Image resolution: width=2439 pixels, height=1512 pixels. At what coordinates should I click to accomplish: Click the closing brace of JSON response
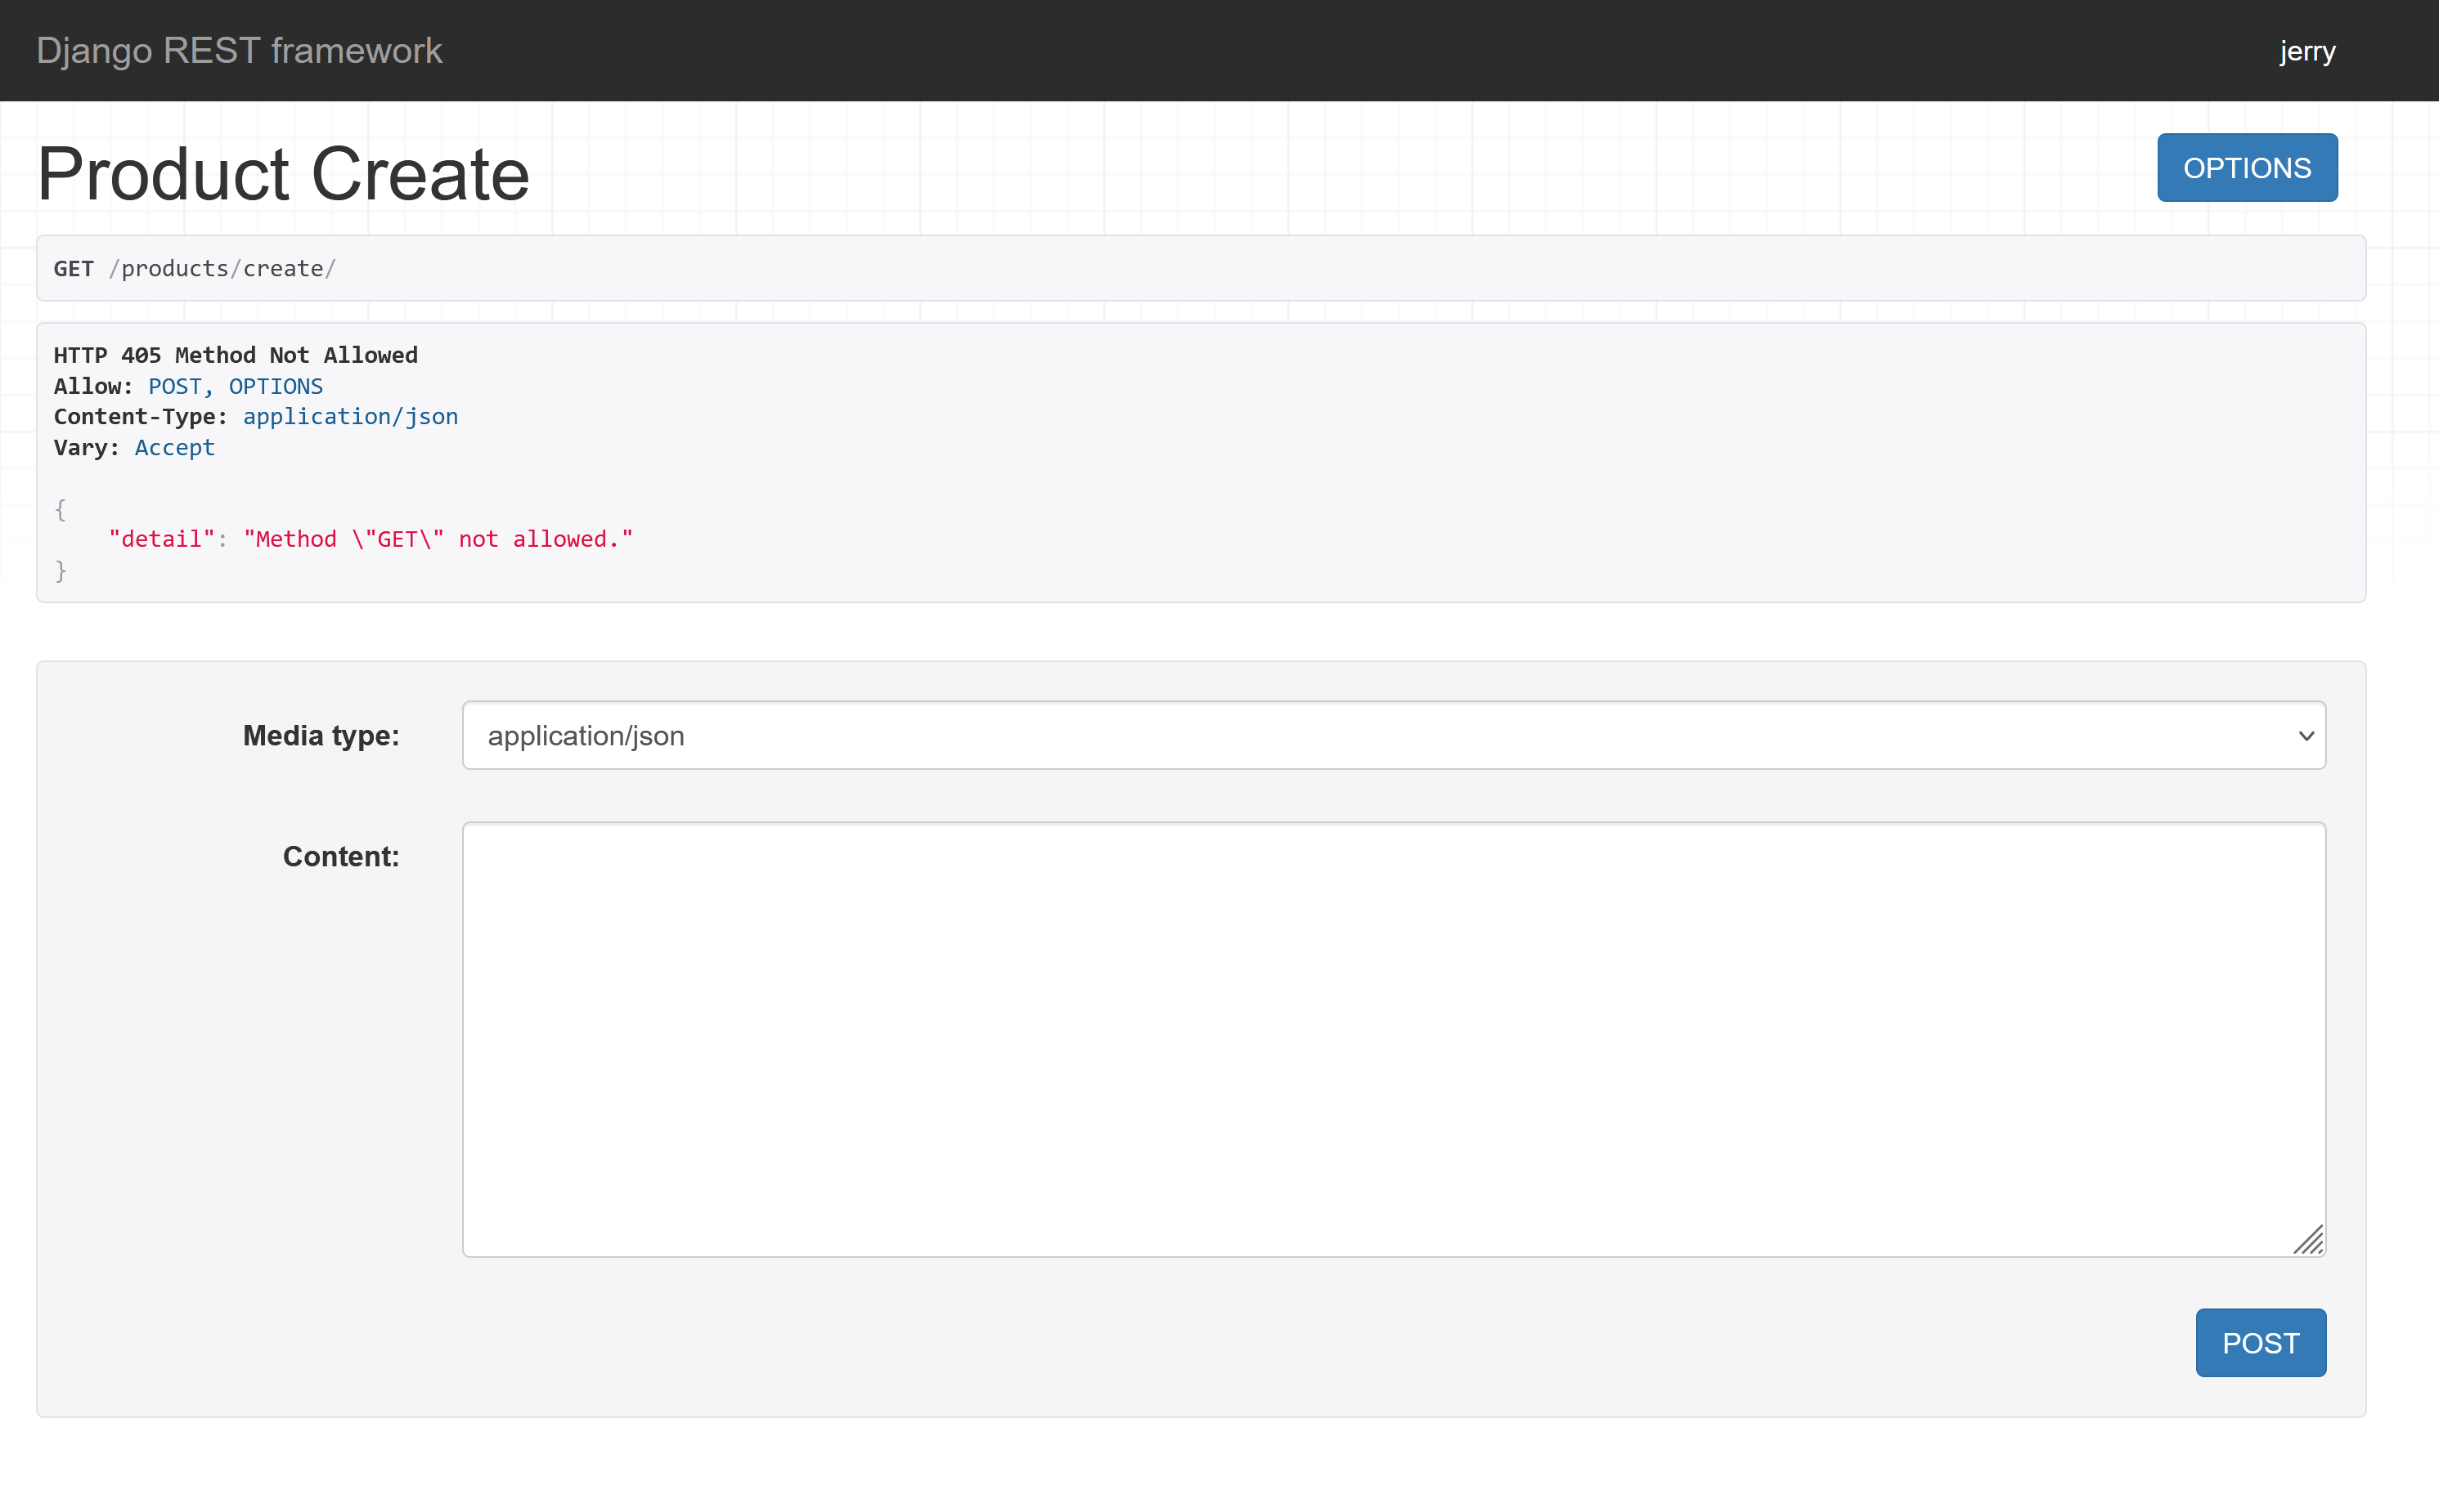pos(60,571)
